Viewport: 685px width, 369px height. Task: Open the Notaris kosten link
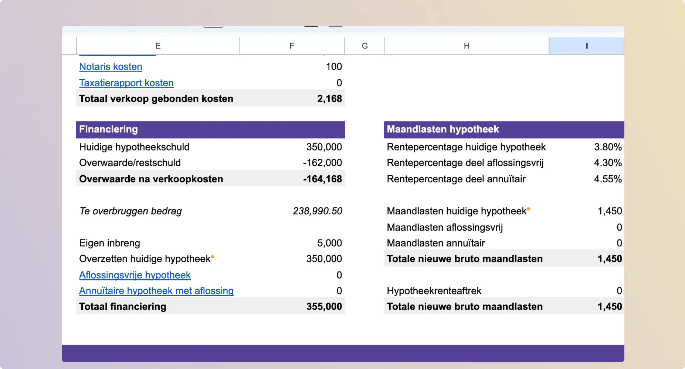(x=111, y=67)
